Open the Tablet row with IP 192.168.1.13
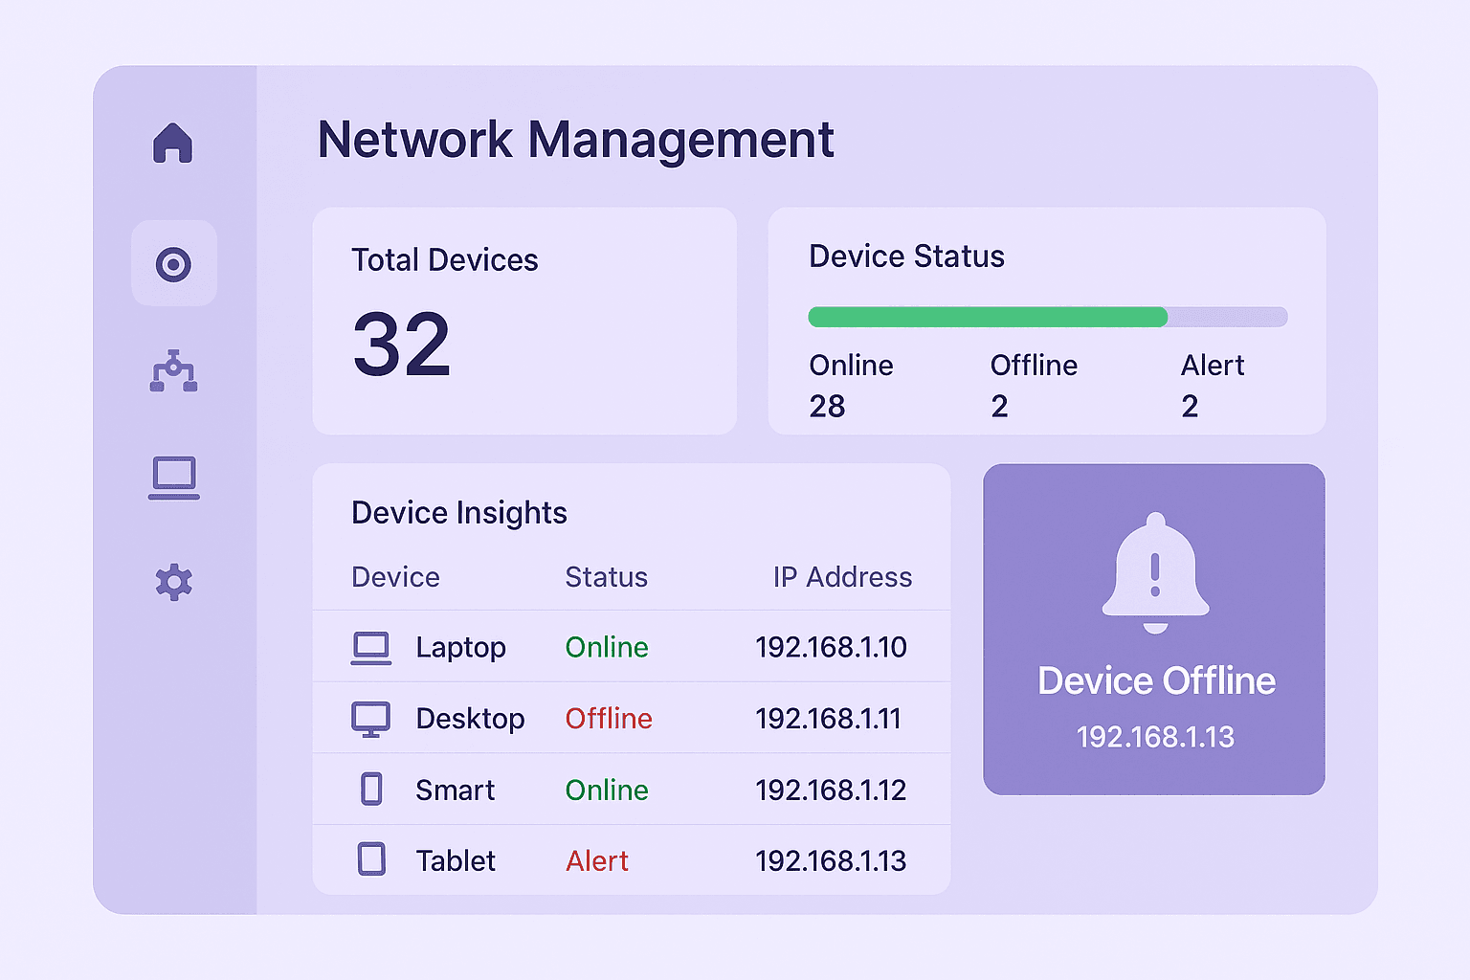 coord(632,859)
